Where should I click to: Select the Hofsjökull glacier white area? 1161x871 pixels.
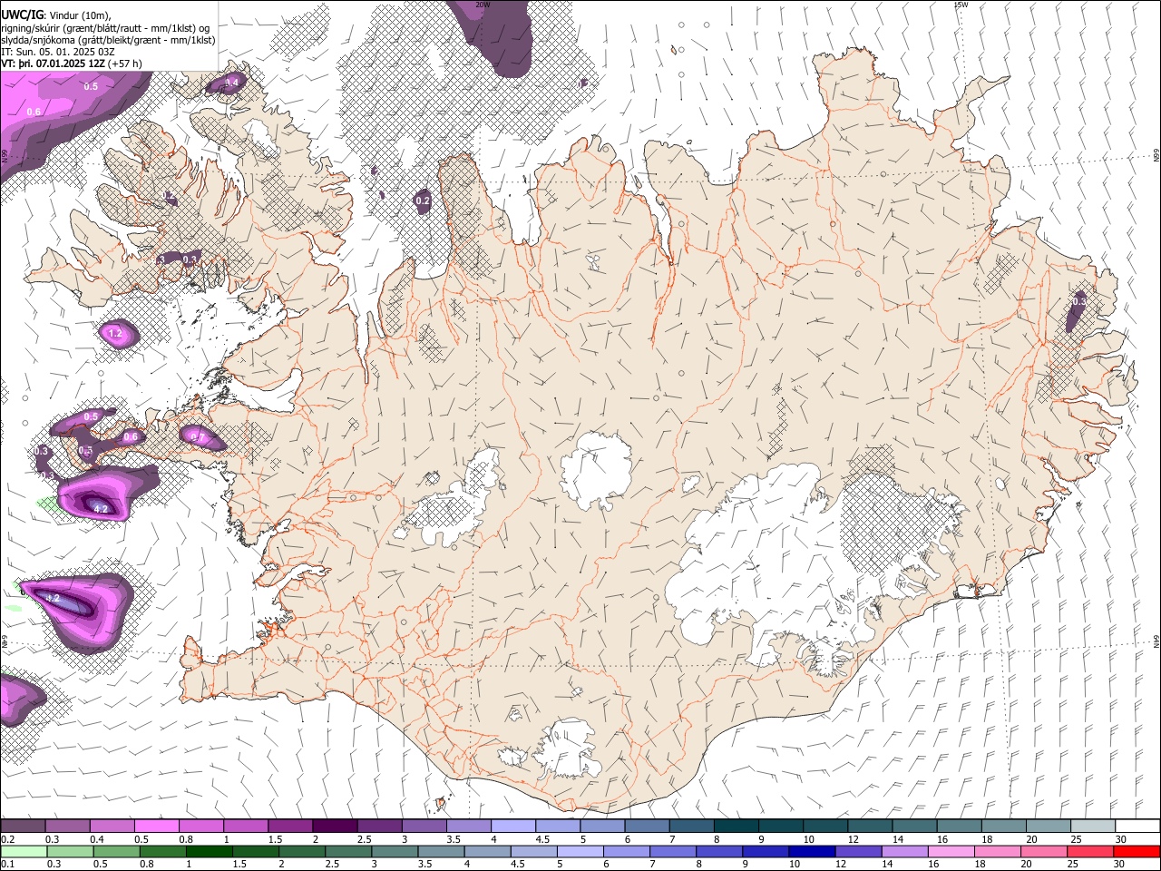tap(595, 470)
